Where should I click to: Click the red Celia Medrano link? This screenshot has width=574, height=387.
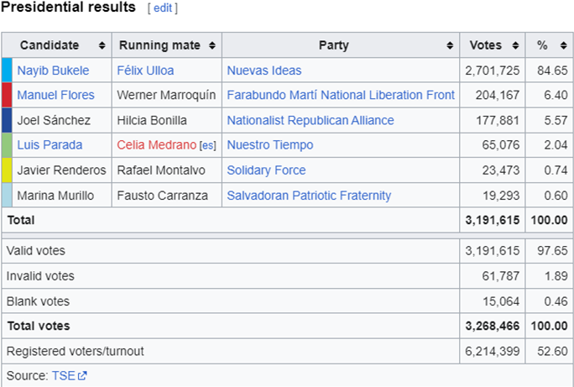(x=157, y=145)
